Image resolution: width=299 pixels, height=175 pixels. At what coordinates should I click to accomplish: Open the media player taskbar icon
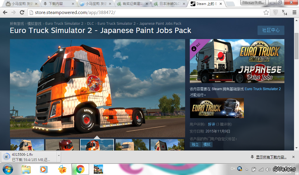(44, 169)
